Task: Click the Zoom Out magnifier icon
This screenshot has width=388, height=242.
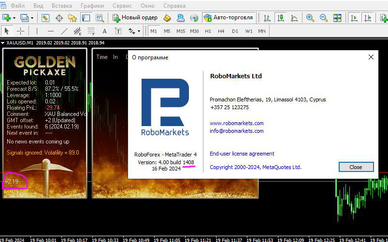Action: [x=323, y=18]
